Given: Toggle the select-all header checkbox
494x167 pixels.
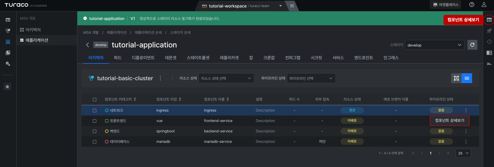Looking at the screenshot, I should tap(95, 99).
